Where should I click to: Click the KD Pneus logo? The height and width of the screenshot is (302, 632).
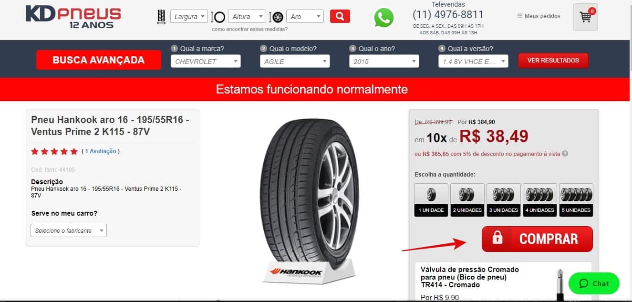73,17
